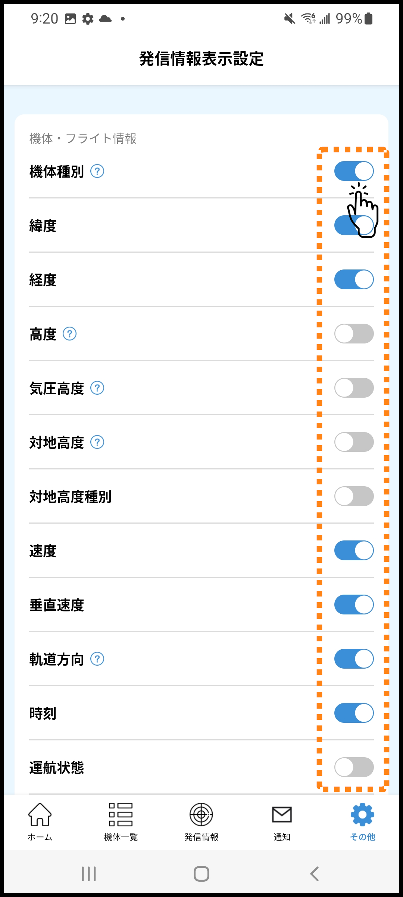Switch on 運航状態 toggle
Screen dimensions: 403x897
354,767
